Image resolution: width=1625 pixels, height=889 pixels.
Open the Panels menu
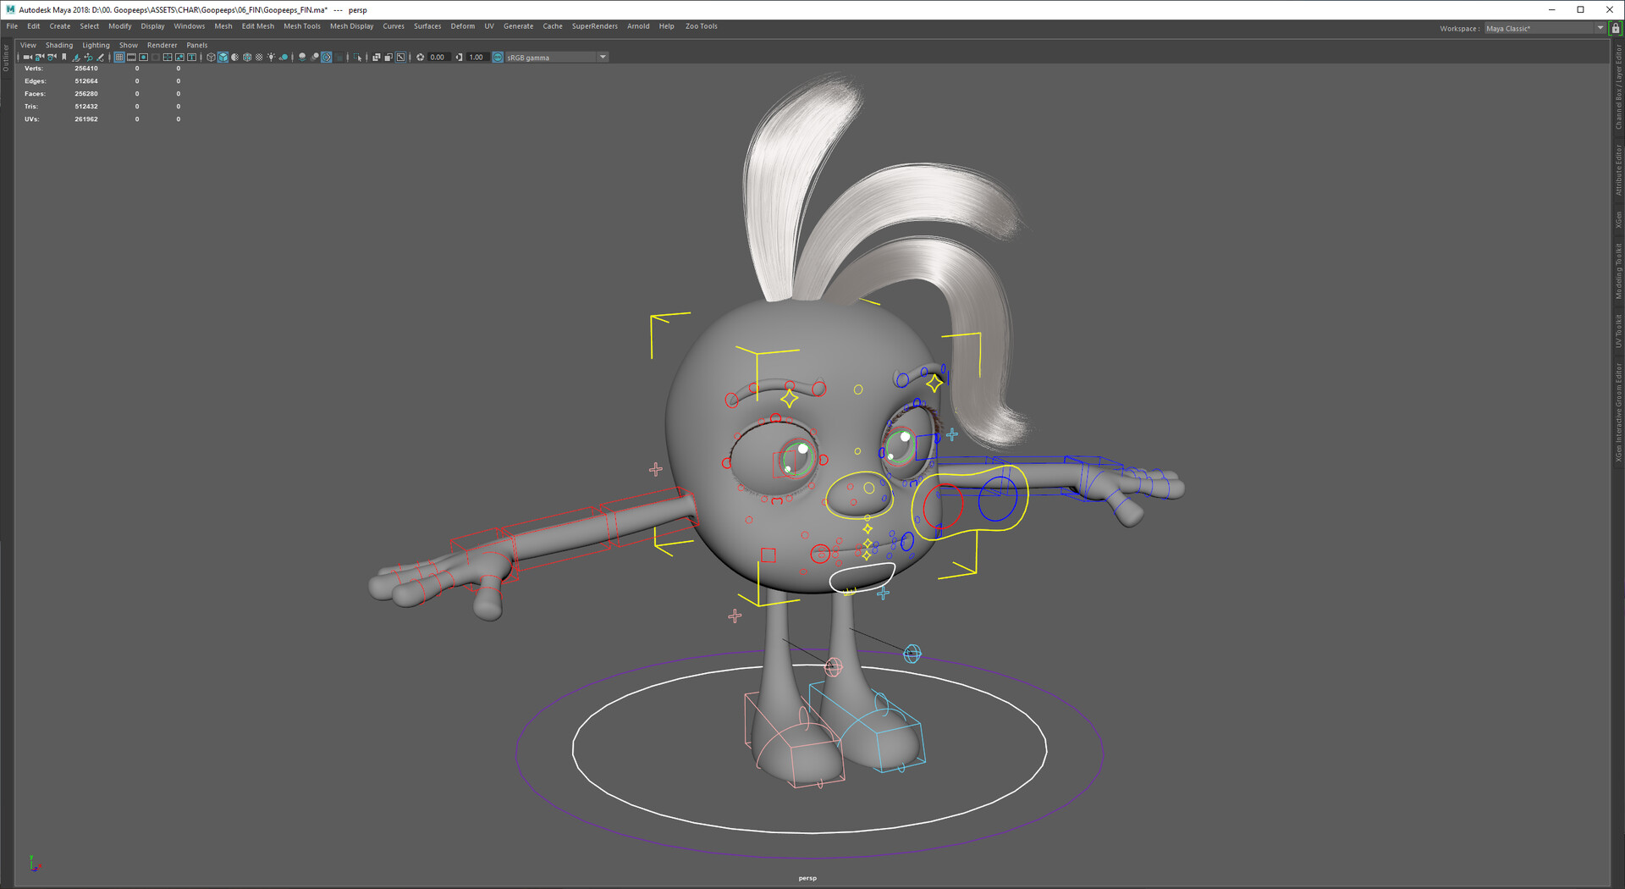pos(197,45)
